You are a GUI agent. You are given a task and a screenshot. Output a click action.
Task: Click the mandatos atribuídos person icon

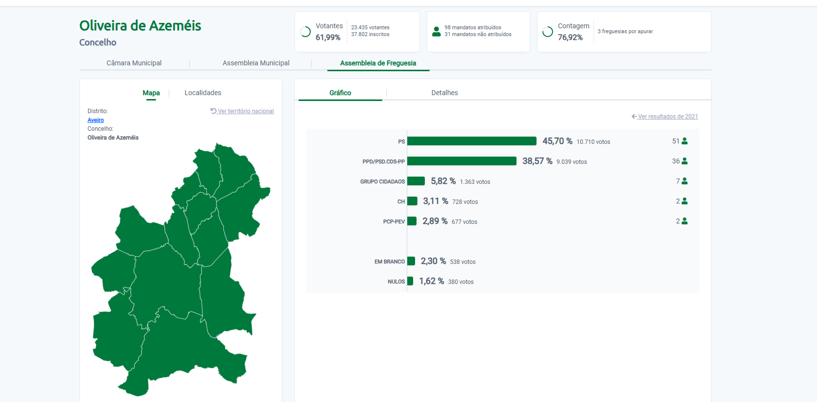[437, 32]
